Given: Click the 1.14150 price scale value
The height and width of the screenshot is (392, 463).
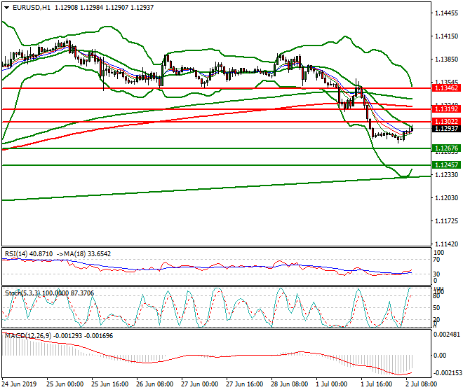Looking at the screenshot, I should (x=446, y=36).
